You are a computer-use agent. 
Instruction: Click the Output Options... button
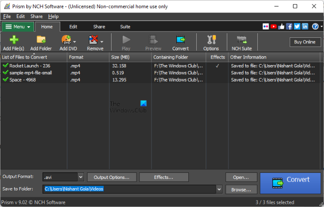click(112, 177)
